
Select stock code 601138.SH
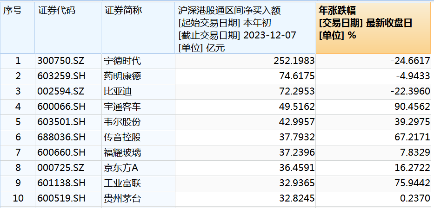pyautogui.click(x=61, y=183)
